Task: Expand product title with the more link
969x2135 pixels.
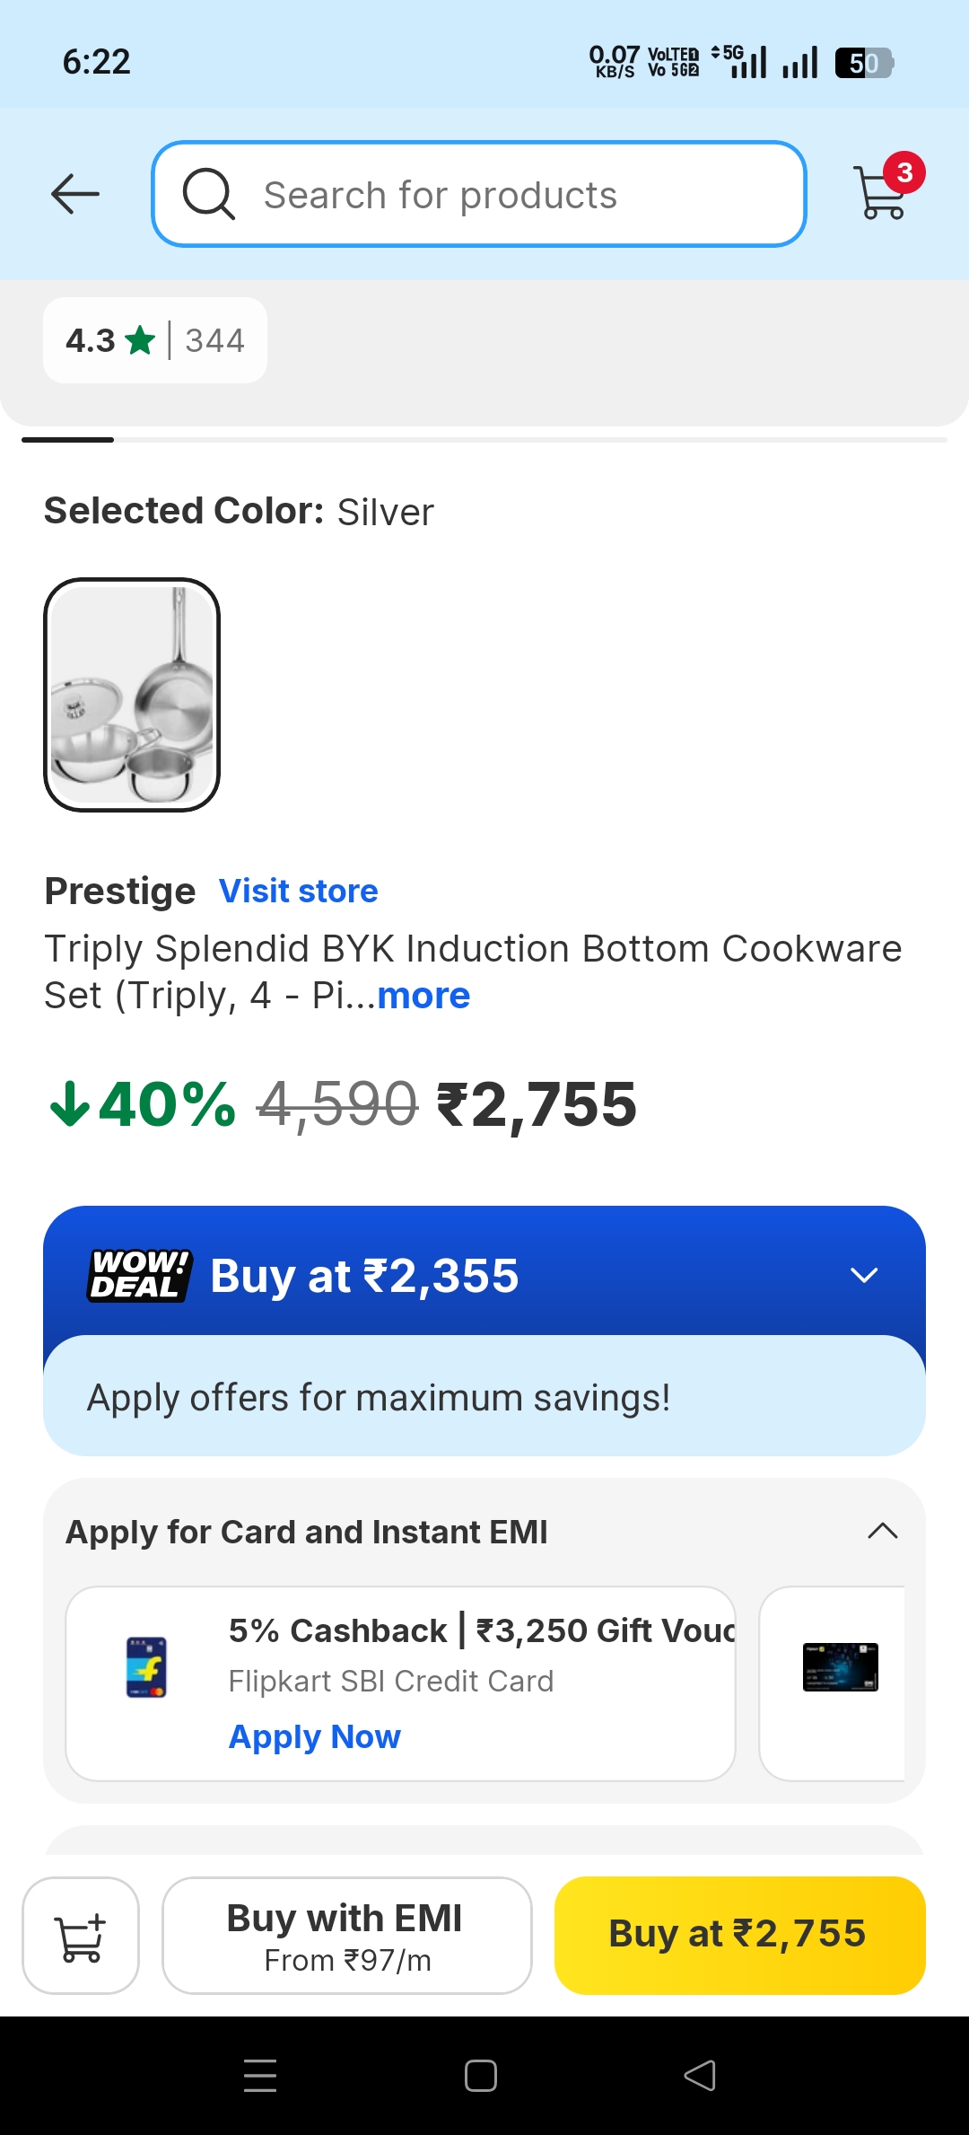Action: click(x=423, y=995)
